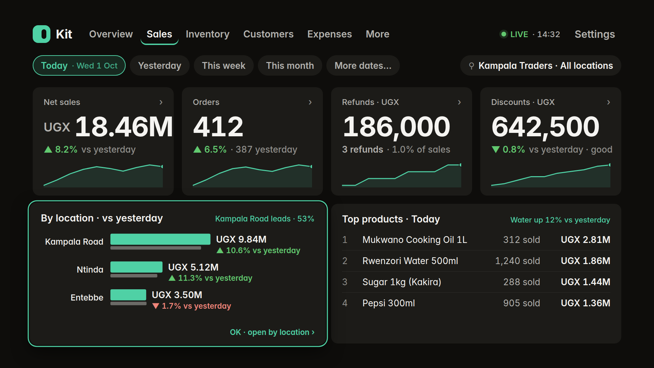Click the Net sales up arrow indicator
Screen dimensions: 654x368
click(x=48, y=149)
